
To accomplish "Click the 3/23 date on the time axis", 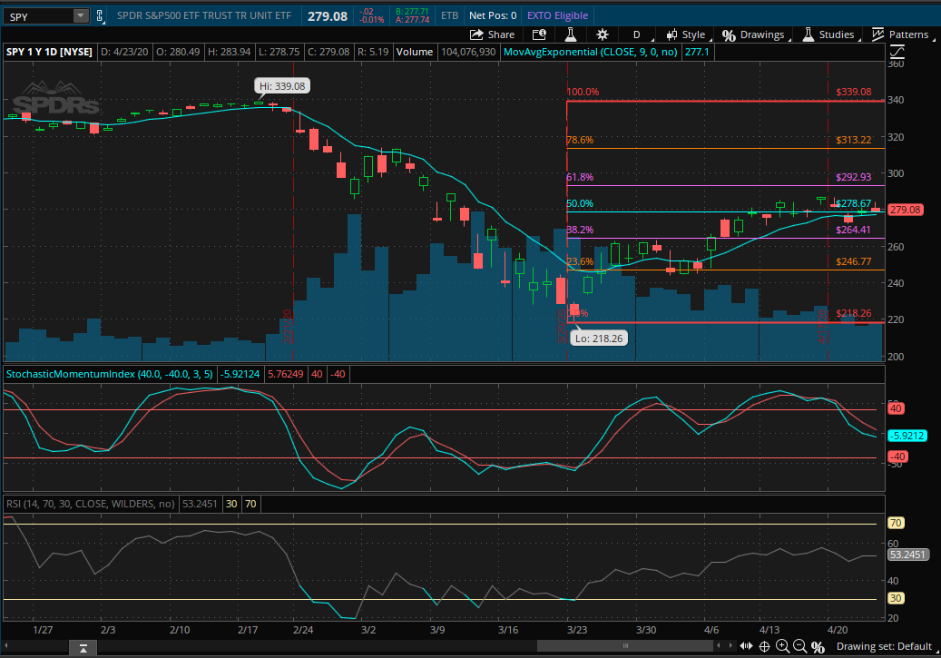I will 577,630.
